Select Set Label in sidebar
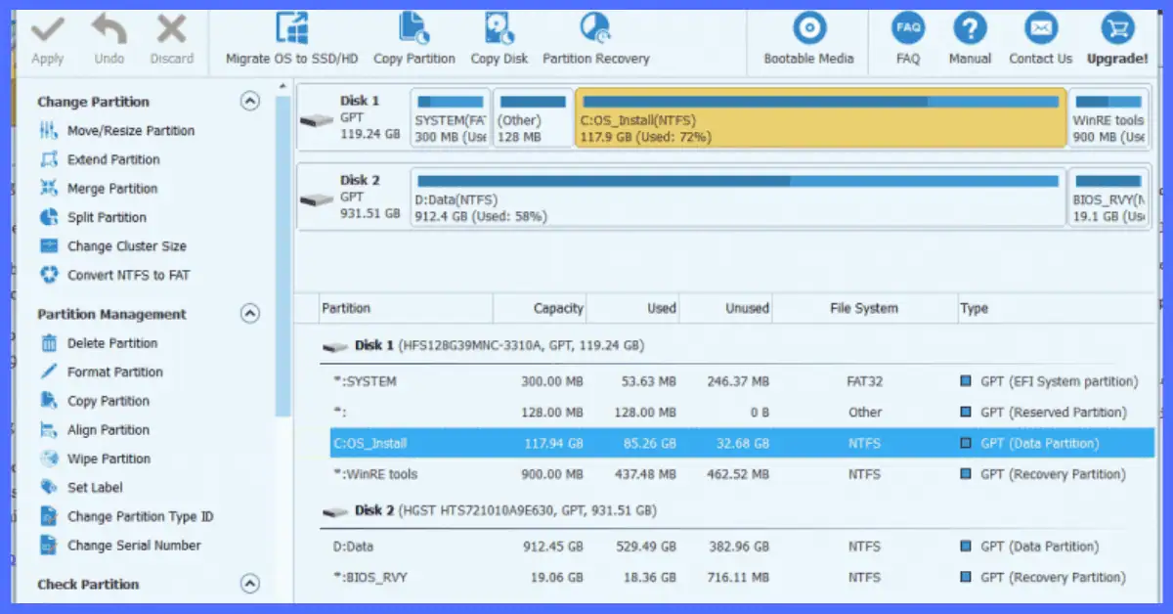 point(81,487)
